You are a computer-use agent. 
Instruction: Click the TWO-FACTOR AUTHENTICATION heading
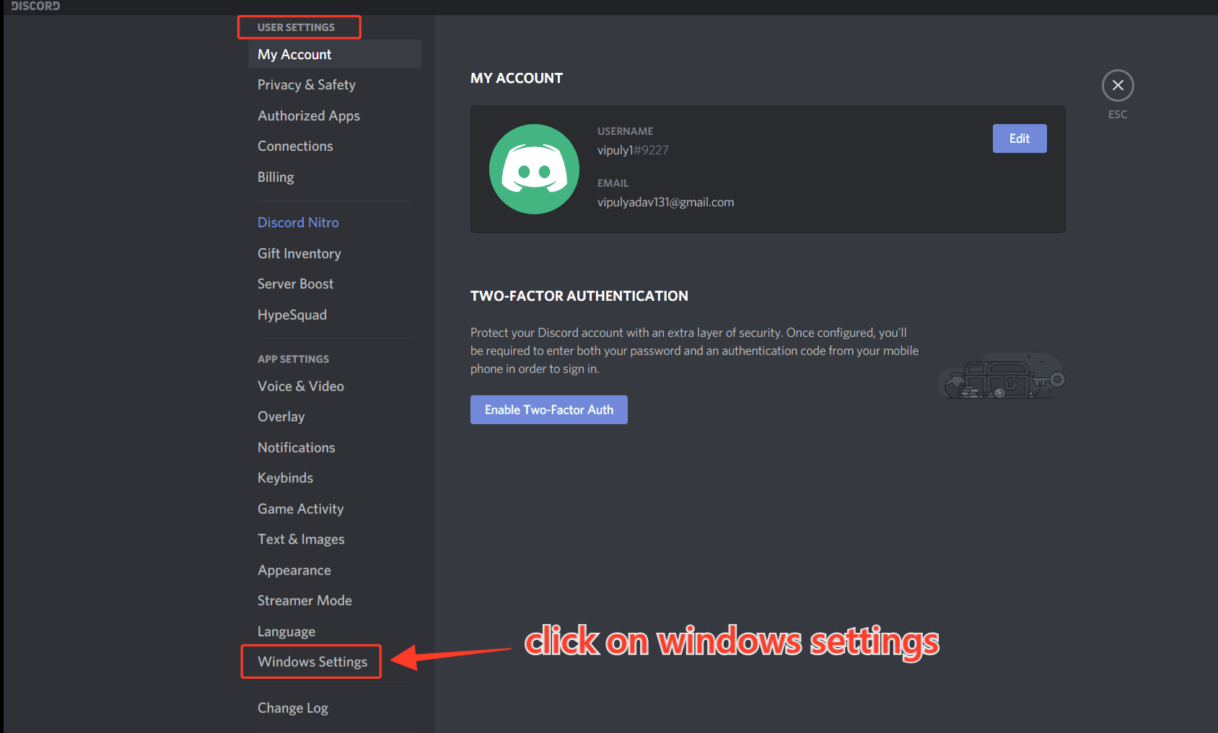579,296
